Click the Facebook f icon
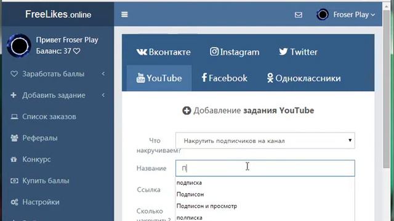The height and width of the screenshot is (221, 394). point(204,78)
